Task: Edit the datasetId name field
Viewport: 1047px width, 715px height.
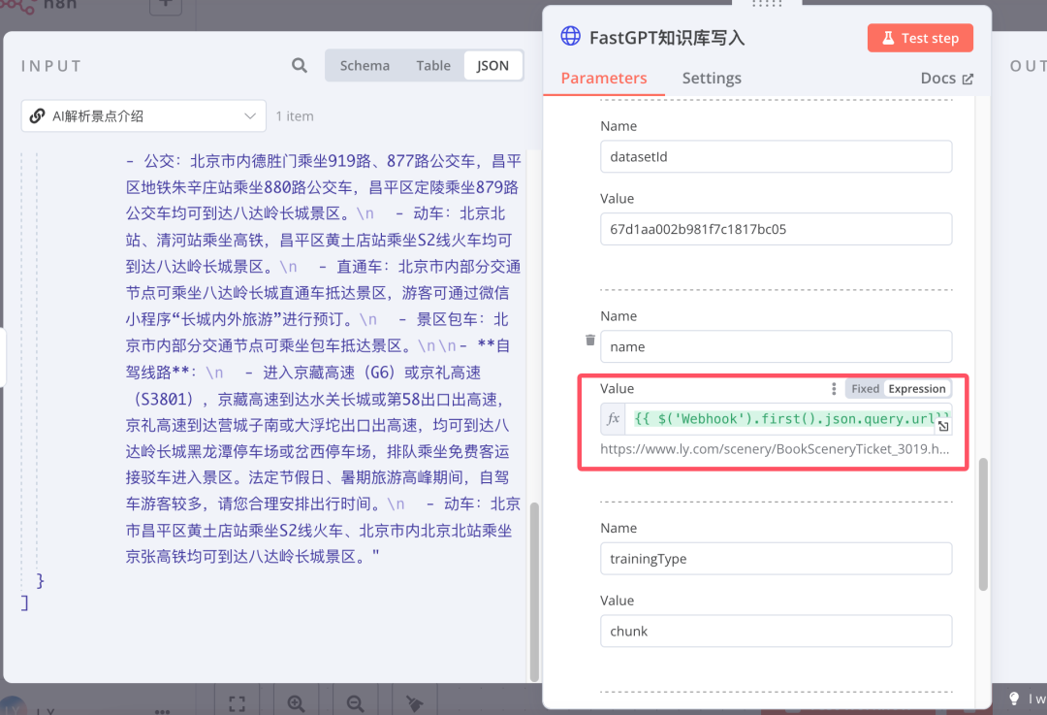Action: pyautogui.click(x=776, y=157)
